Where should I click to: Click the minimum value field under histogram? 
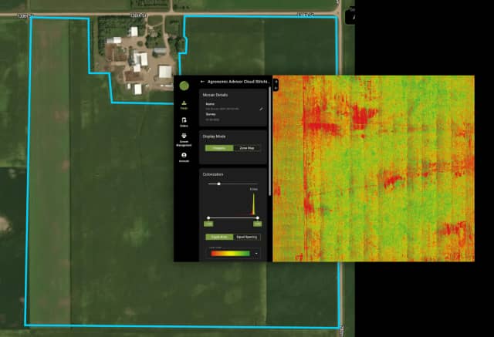208,224
